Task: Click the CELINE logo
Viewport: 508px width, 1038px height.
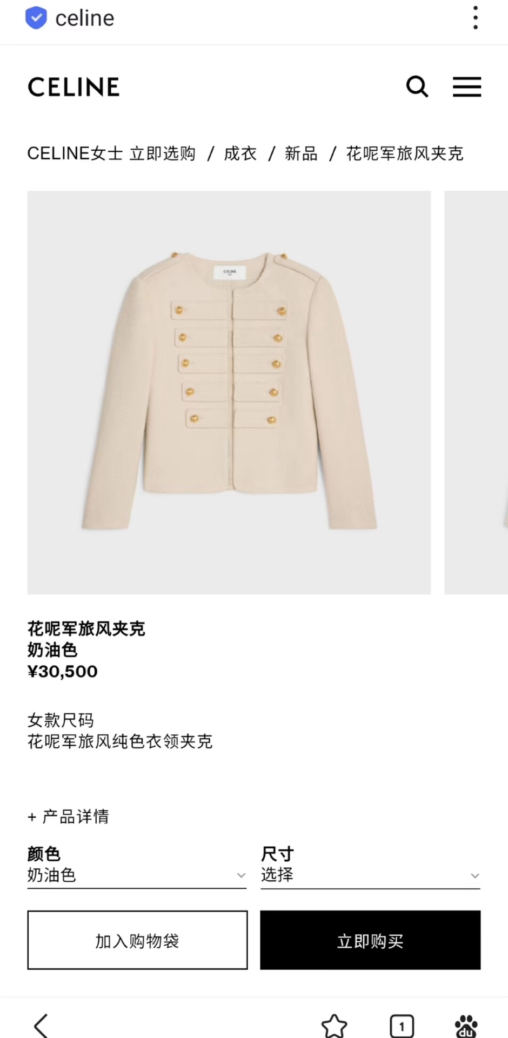Action: coord(73,87)
